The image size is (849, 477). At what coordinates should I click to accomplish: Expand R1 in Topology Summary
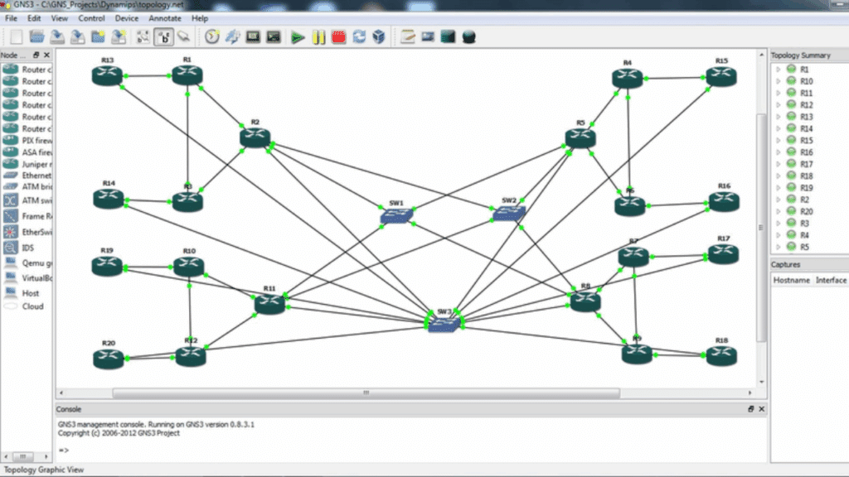point(779,70)
